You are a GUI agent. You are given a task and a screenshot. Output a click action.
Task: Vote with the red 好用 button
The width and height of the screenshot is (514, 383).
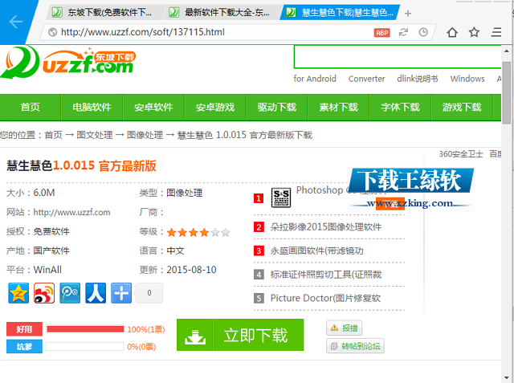coord(24,329)
